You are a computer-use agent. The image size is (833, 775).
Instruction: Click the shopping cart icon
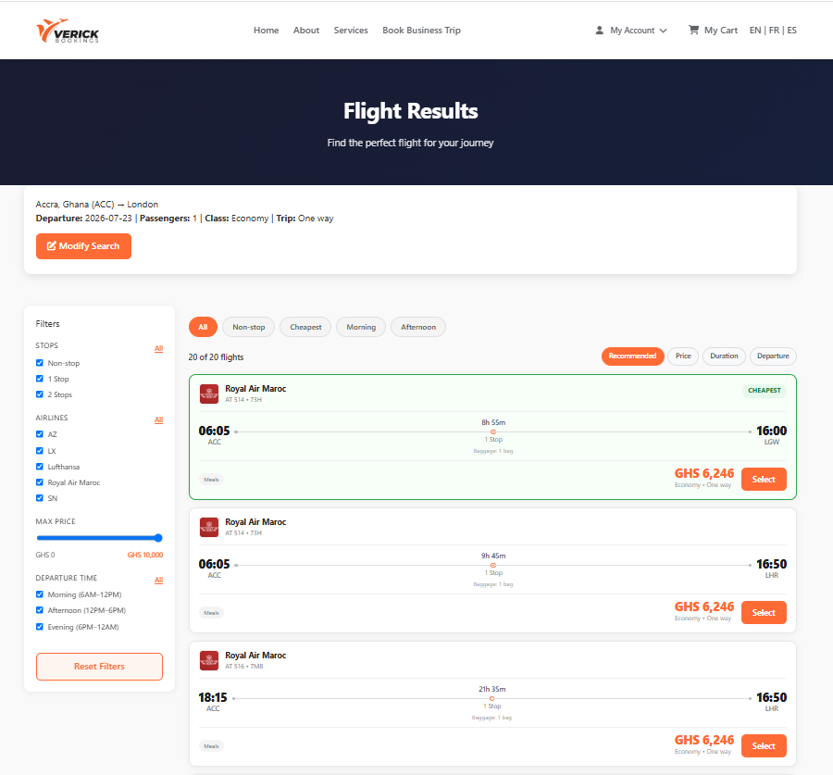693,30
